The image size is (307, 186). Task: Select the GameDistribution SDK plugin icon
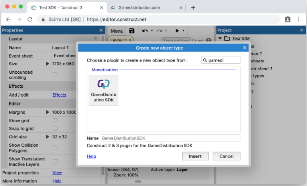pyautogui.click(x=103, y=90)
